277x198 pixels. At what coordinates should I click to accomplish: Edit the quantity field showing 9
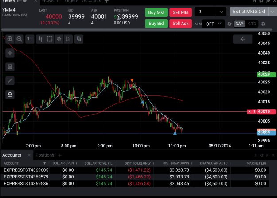205,12
